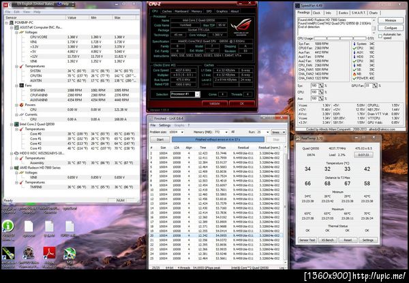Click the HDD 0 WDC drive icon
Image resolution: width=409 pixels, height=283 pixels.
click(x=16, y=153)
